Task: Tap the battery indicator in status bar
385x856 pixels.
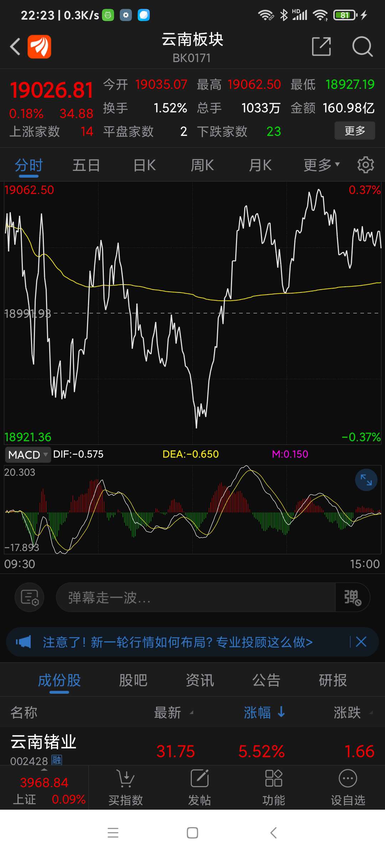Action: (x=345, y=15)
